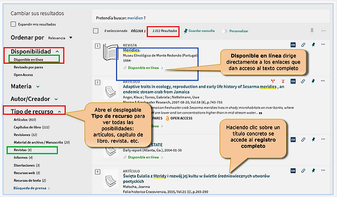The height and width of the screenshot is (197, 337).
Task: Filter results by Open Access availability
Action: [24, 74]
